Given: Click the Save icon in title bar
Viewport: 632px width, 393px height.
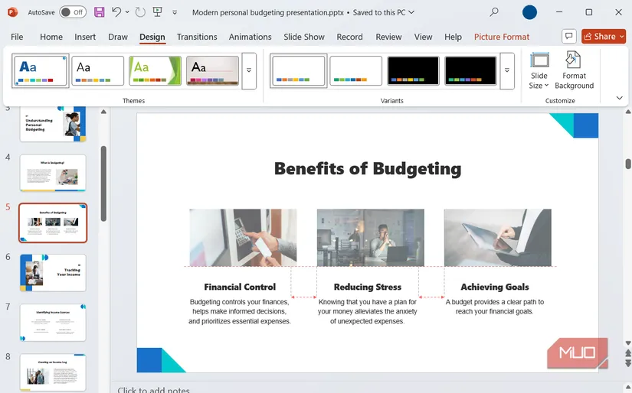Looking at the screenshot, I should click(100, 12).
